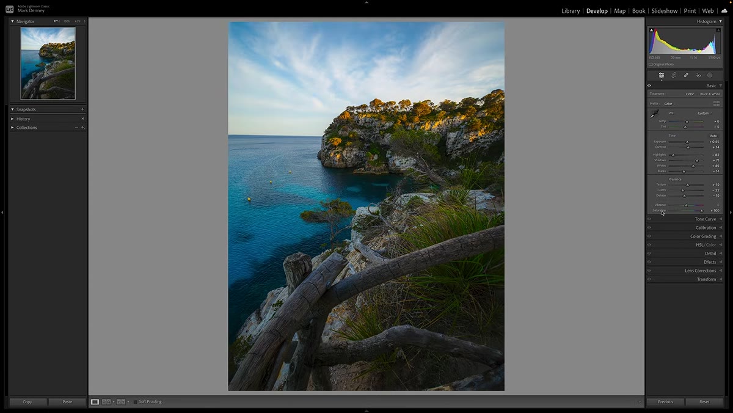Enable the Soft Proofing checkbox
This screenshot has height=413, width=733.
(x=136, y=402)
